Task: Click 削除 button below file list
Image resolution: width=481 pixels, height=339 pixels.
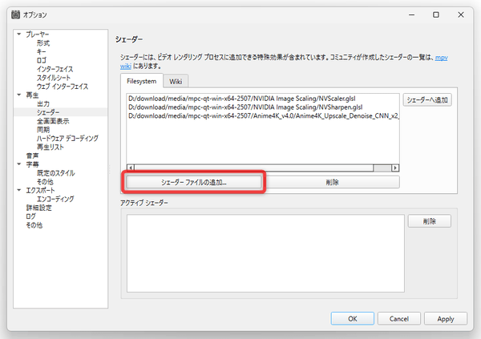Action: pos(332,182)
